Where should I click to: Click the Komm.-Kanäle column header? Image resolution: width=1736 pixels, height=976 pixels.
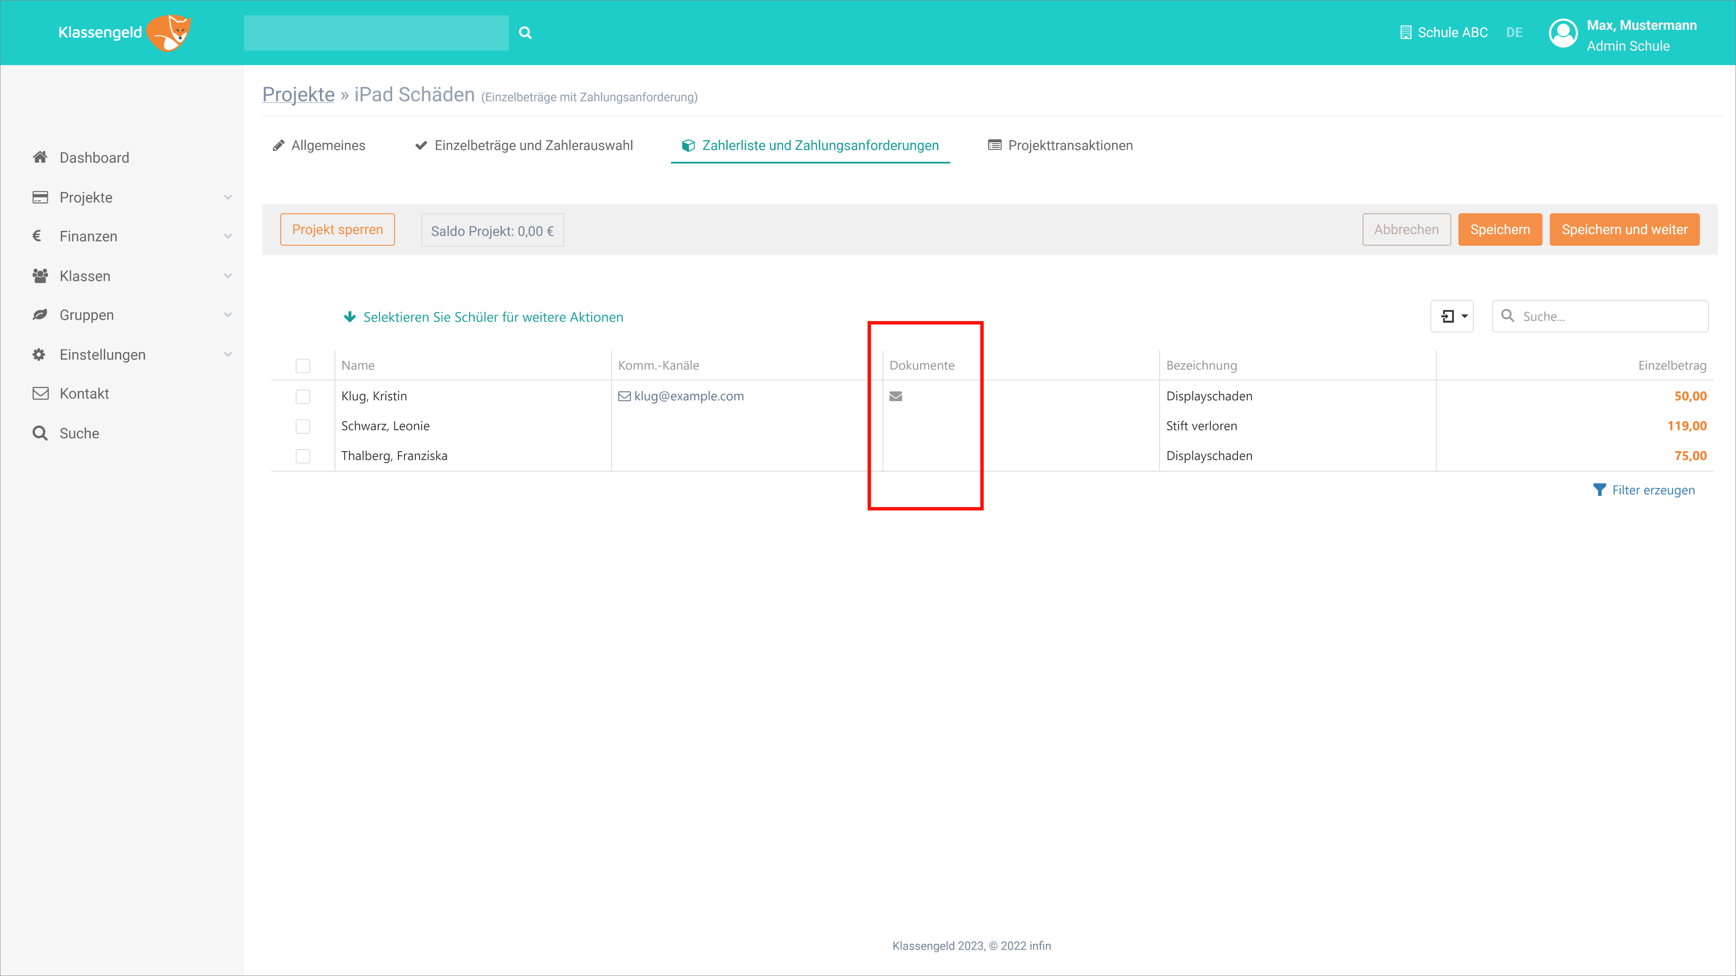tap(658, 365)
